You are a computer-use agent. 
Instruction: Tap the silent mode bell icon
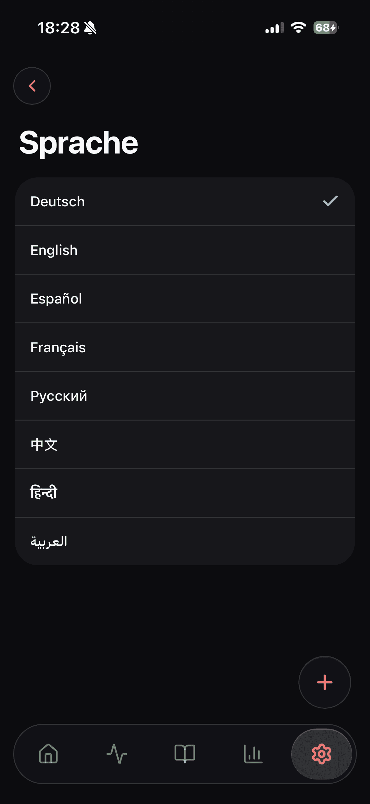coord(90,28)
